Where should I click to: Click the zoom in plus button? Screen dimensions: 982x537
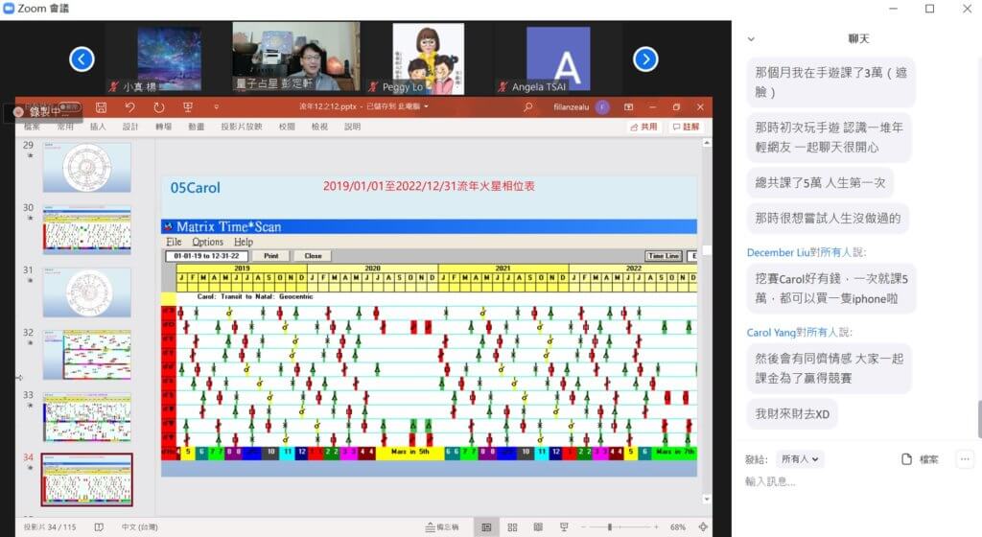tap(656, 527)
